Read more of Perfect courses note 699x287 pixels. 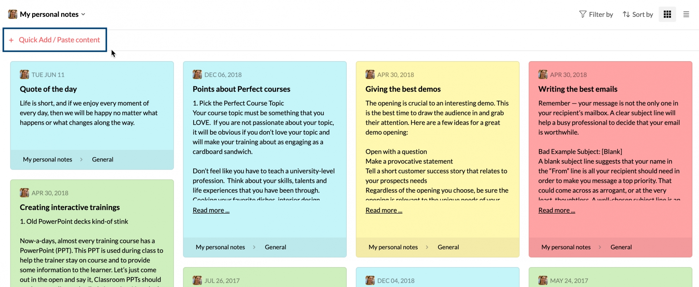pyautogui.click(x=211, y=210)
